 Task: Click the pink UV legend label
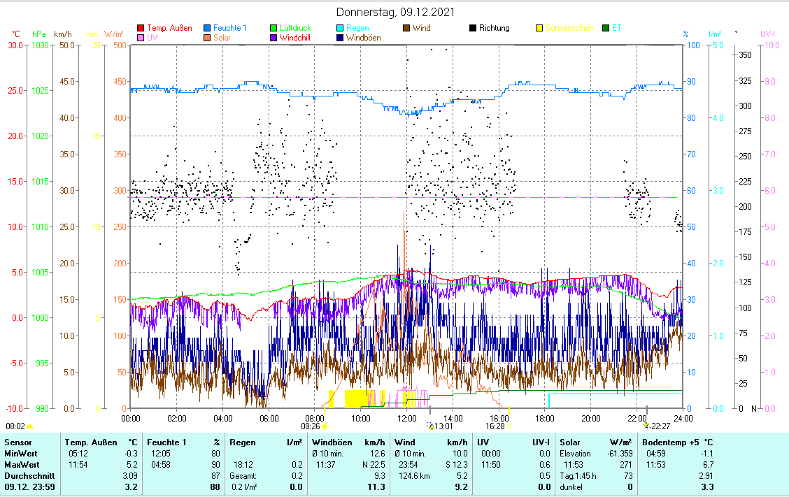click(x=153, y=38)
